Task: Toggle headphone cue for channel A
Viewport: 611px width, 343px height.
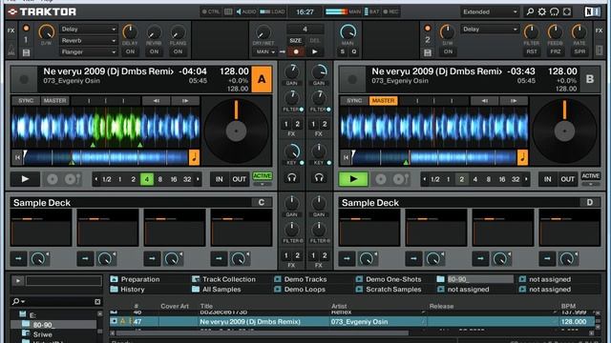Action: point(292,178)
